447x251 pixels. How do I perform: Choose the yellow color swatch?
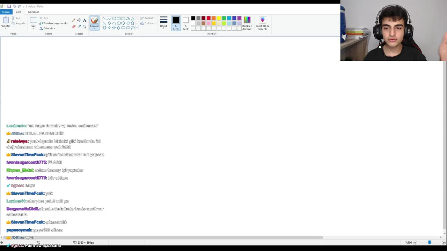click(219, 18)
